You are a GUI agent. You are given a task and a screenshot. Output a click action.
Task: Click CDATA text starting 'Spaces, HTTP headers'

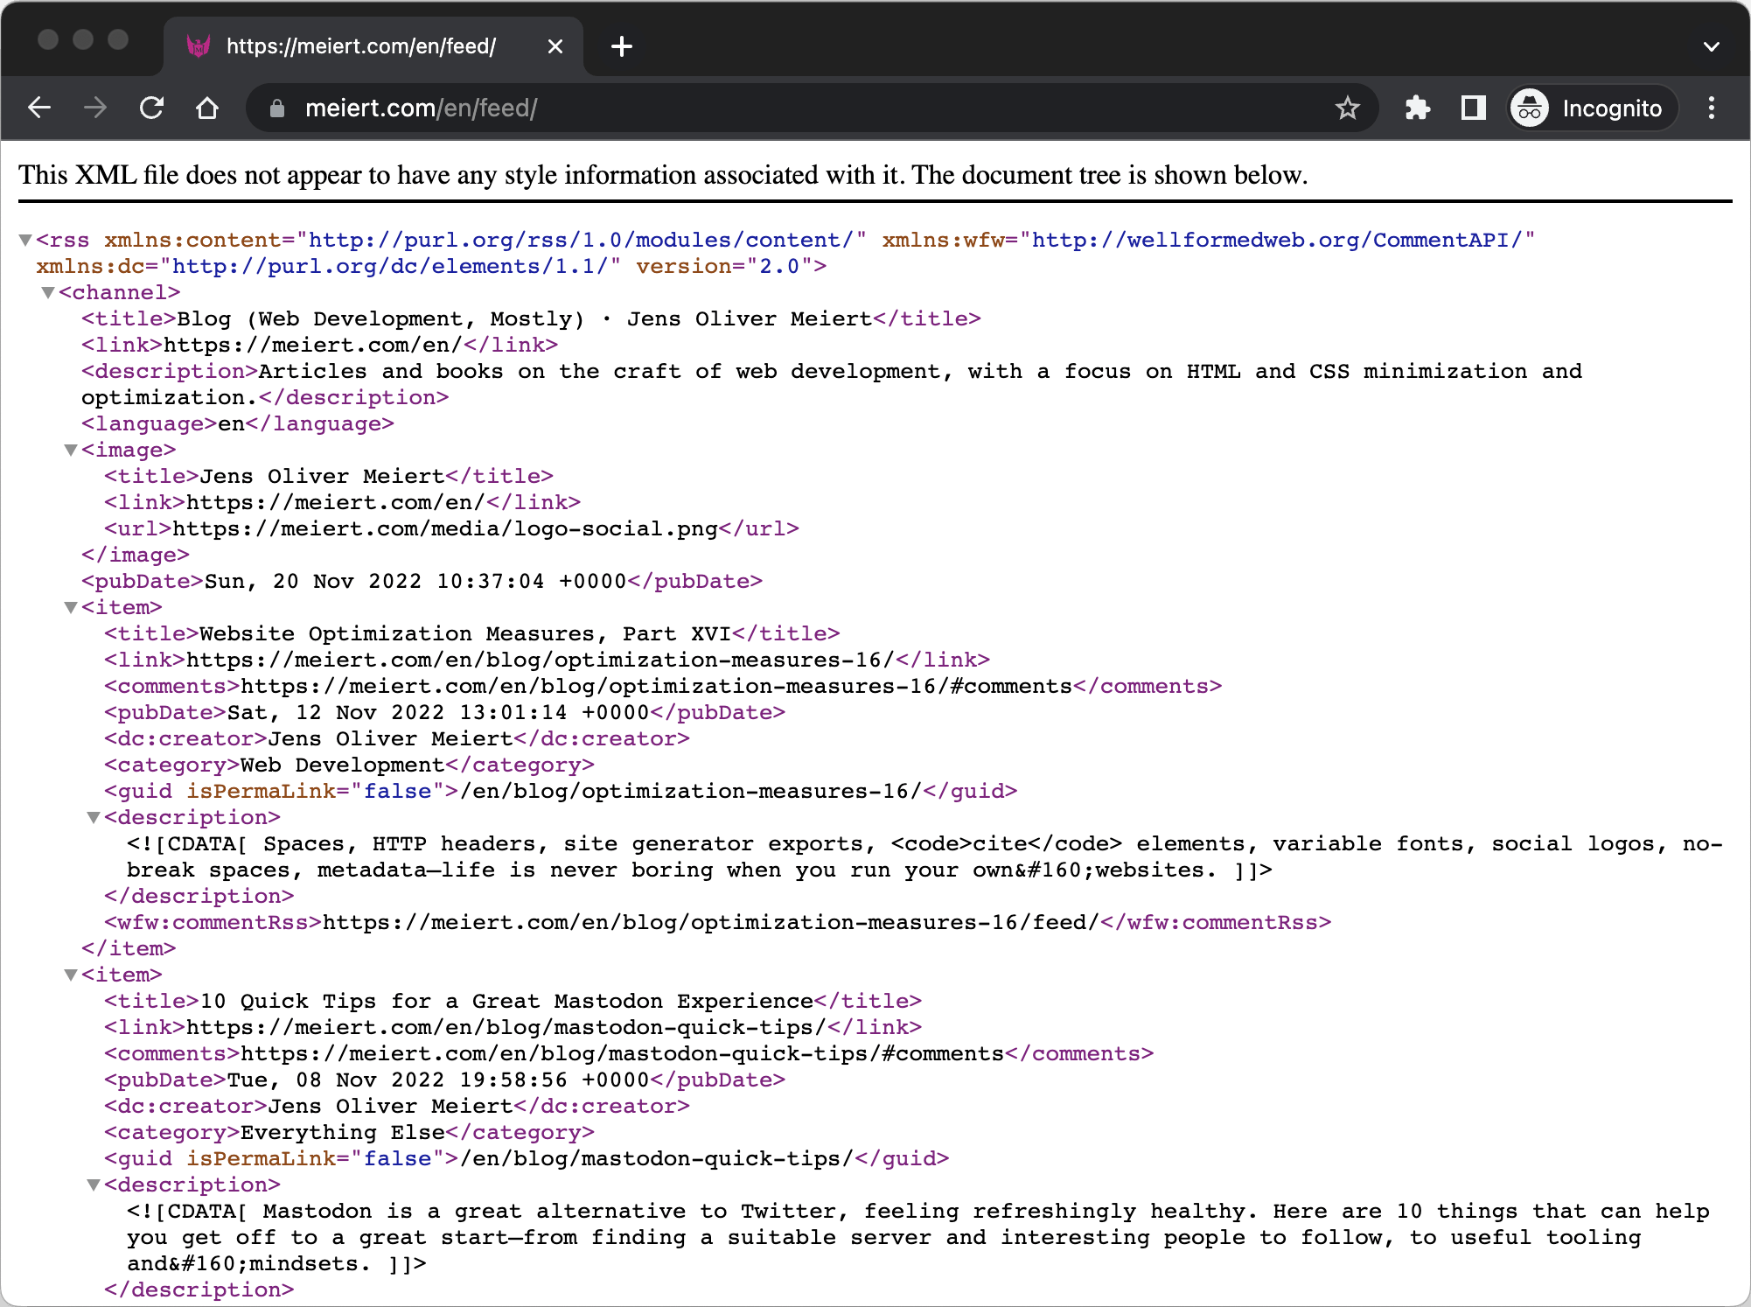click(x=924, y=856)
